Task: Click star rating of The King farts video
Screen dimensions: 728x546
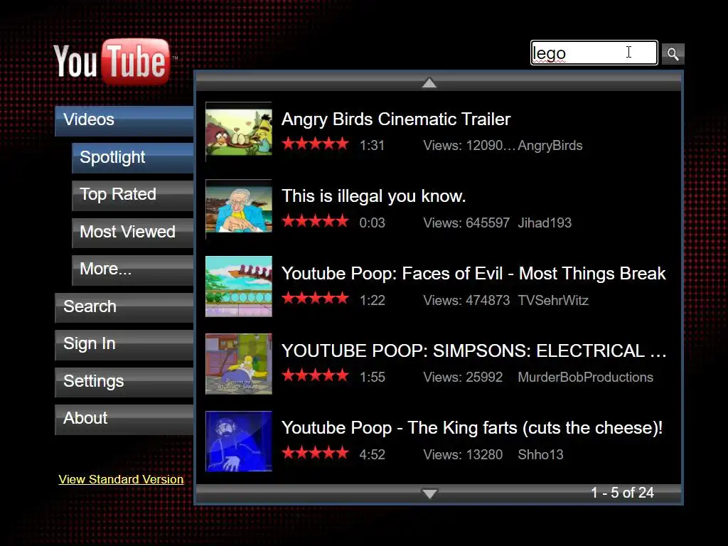Action: click(x=315, y=452)
